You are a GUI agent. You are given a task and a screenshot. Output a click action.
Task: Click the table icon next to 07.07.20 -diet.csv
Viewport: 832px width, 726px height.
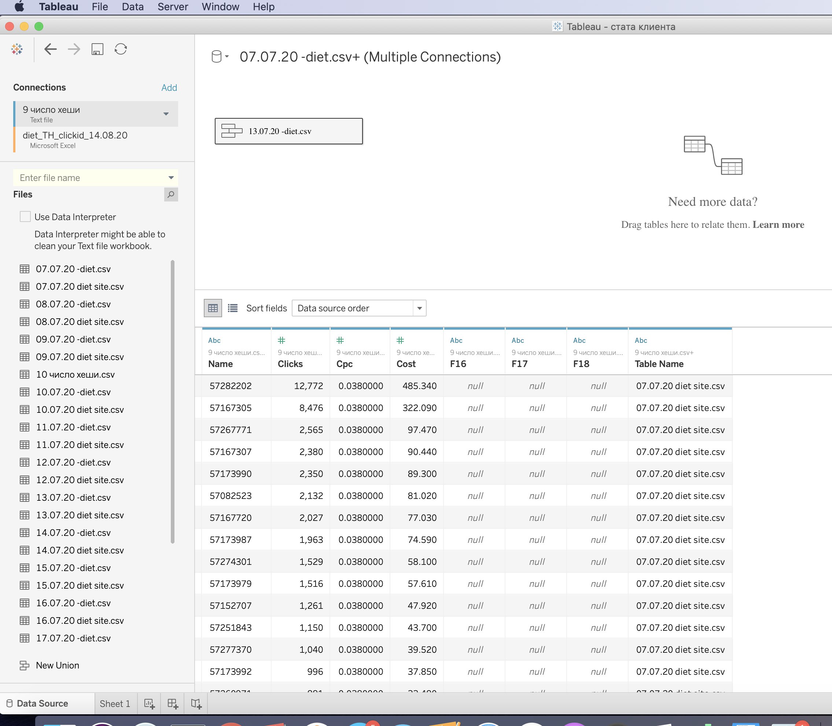click(x=25, y=269)
